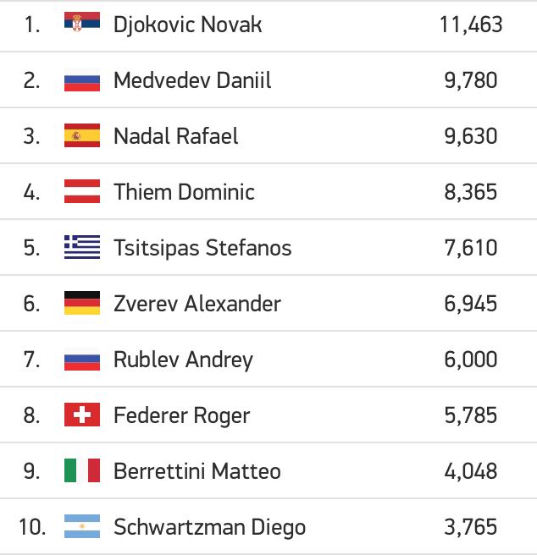Click the Italian flag next to Berrettini
This screenshot has width=537, height=555.
(82, 470)
